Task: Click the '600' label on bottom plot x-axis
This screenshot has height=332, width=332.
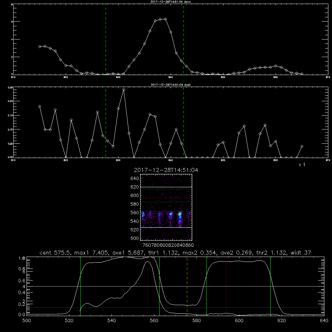Action: click(x=239, y=321)
